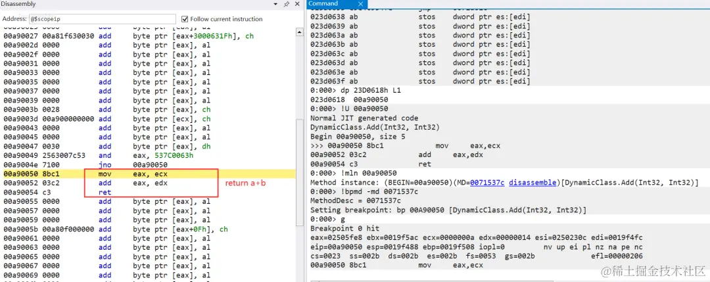
Task: Select Disassembly row at address 00a90035
Action: pos(149,82)
